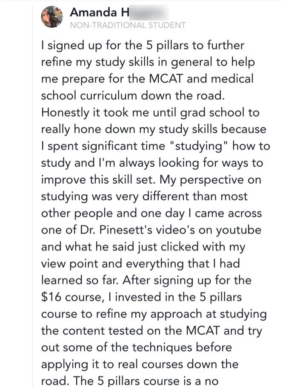Click the word everything
The height and width of the screenshot is (387, 283).
pos(155,264)
